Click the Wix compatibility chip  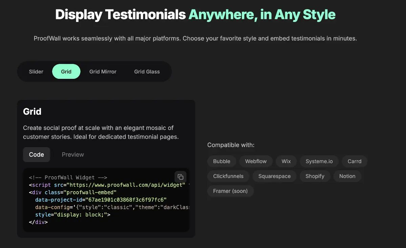(286, 161)
